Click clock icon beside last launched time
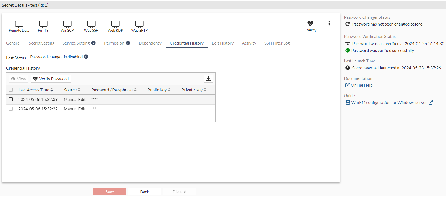446x197 pixels. (348, 68)
